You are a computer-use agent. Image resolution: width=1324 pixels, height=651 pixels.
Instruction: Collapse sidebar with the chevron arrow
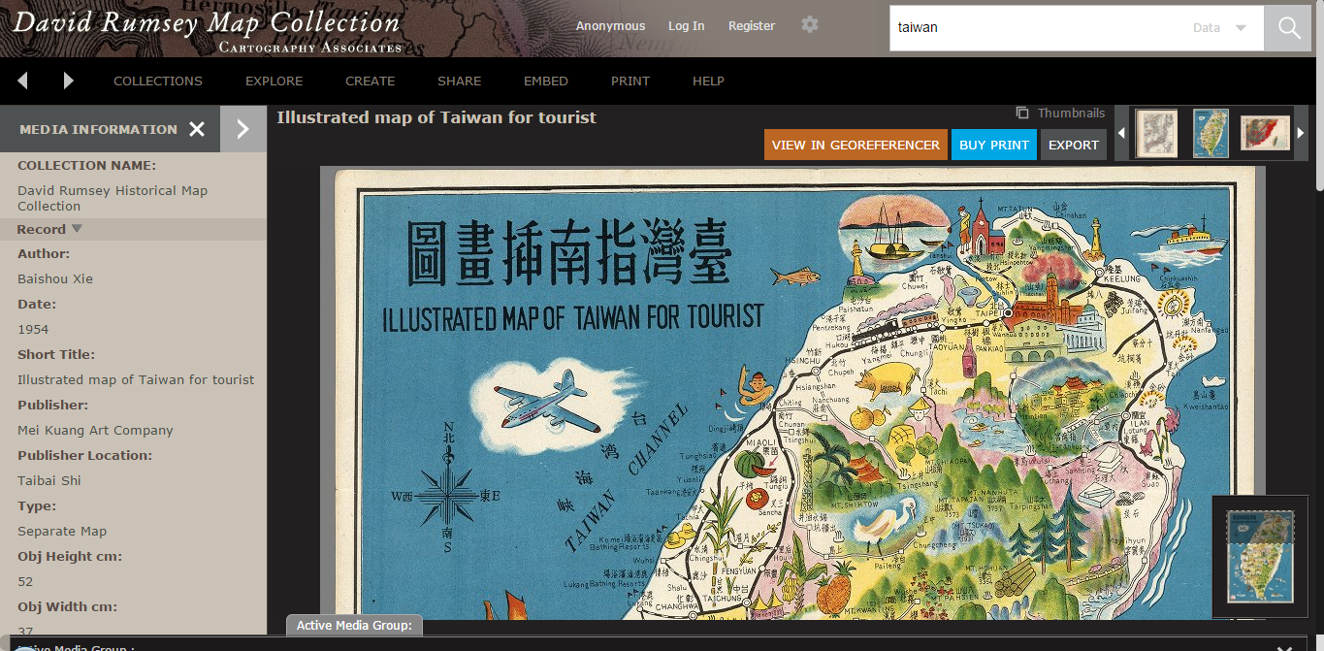243,129
